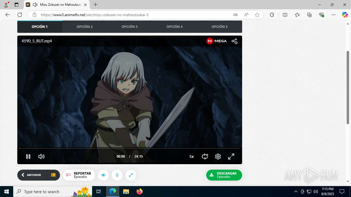351x197 pixels.
Task: Toggle the eye watched icon
Action: click(x=103, y=175)
